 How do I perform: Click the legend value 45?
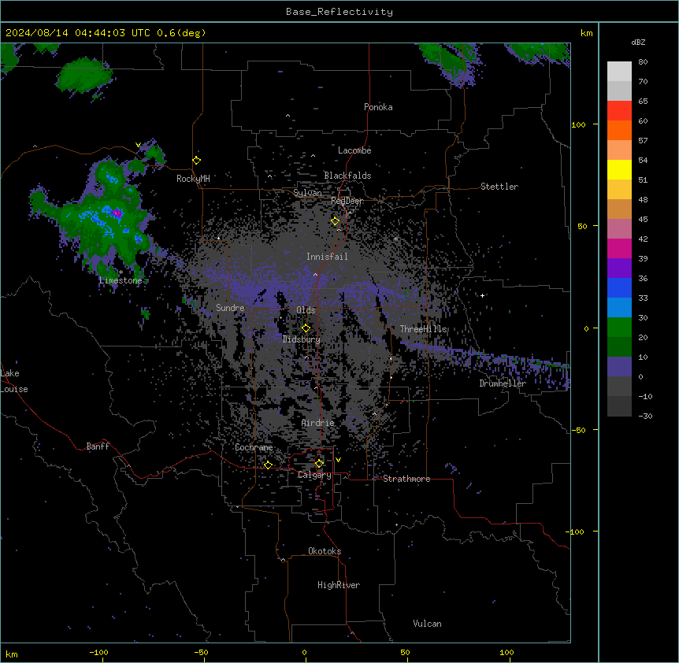pyautogui.click(x=643, y=220)
